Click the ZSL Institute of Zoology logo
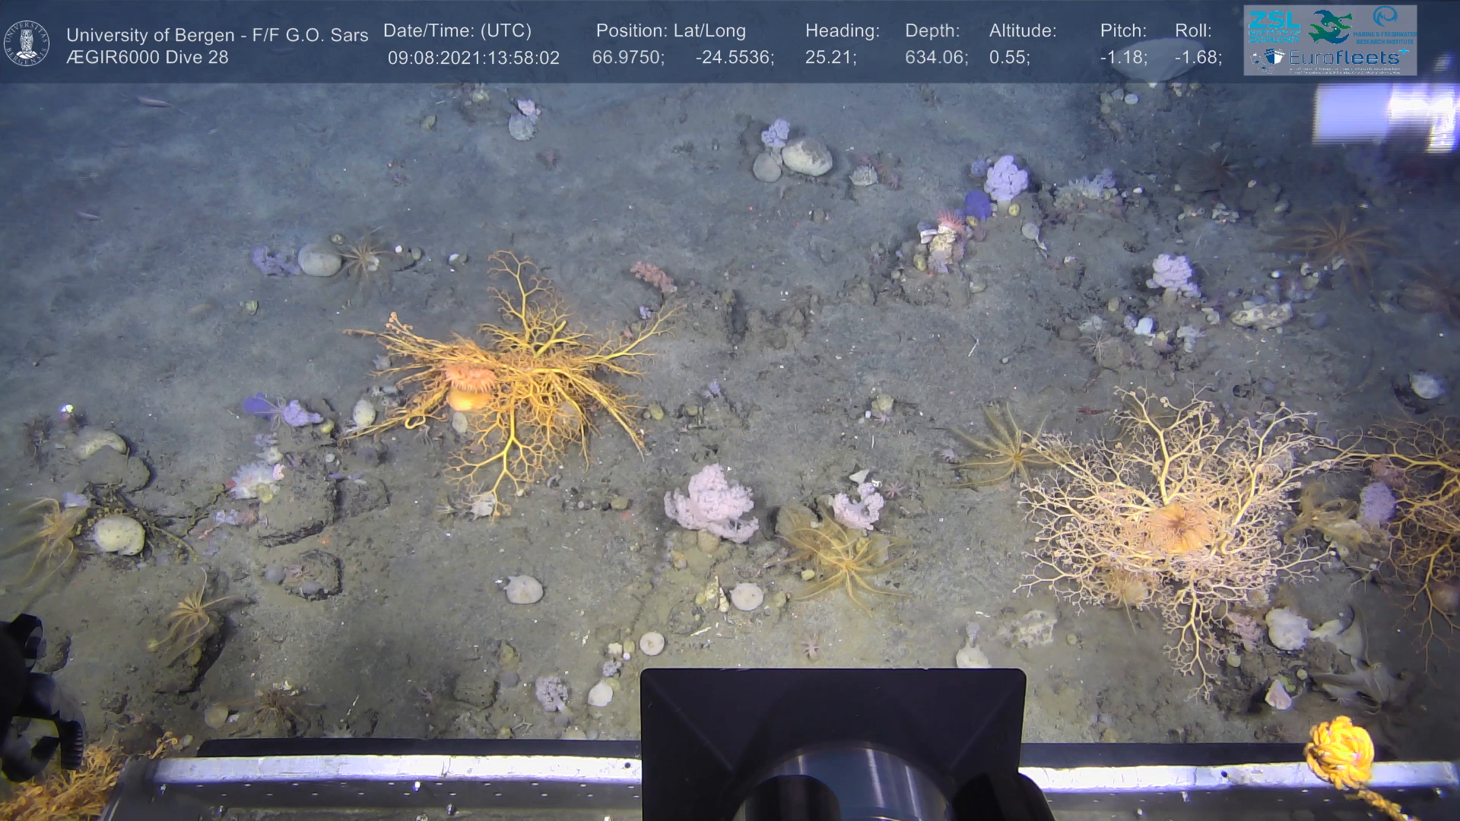This screenshot has height=821, width=1460. tap(1274, 26)
